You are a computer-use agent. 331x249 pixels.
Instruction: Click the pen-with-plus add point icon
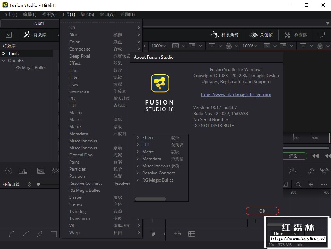pos(153,233)
